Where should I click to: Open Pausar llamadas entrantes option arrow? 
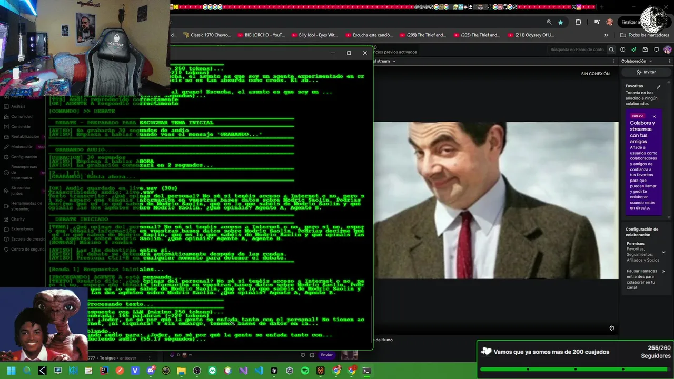point(663,272)
